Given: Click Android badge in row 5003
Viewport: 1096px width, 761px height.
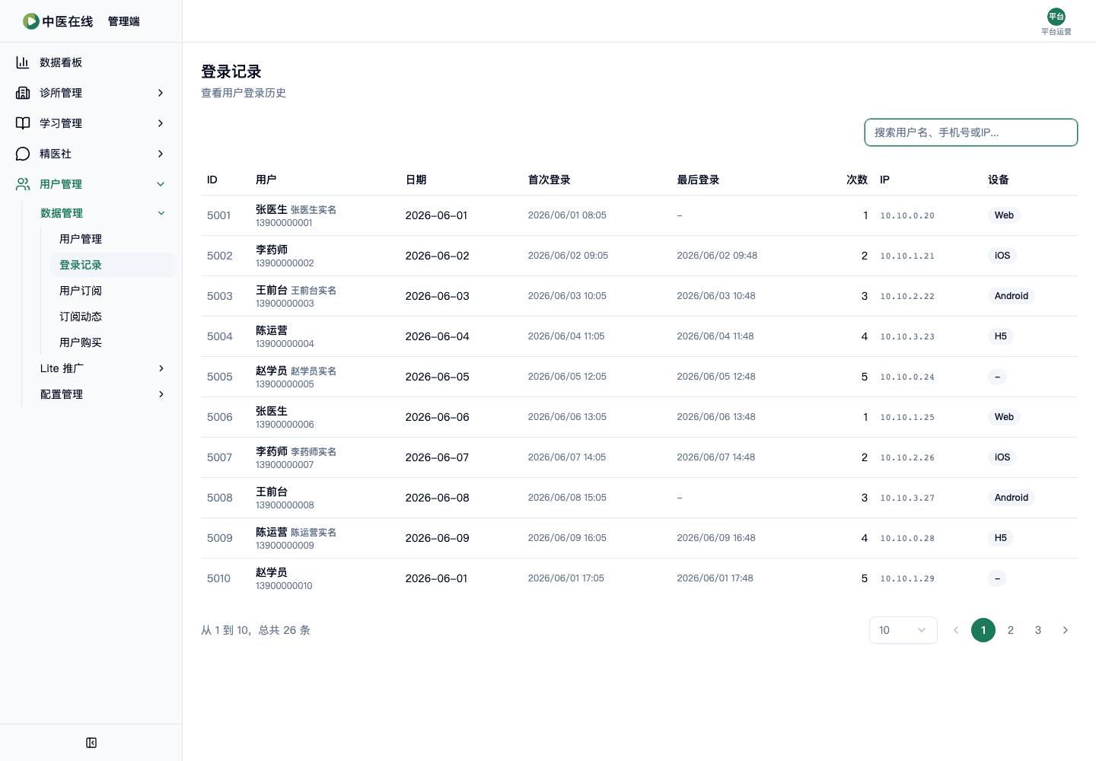Looking at the screenshot, I should click(x=1011, y=296).
